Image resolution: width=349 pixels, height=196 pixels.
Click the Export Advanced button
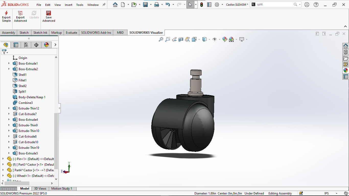pos(20,17)
